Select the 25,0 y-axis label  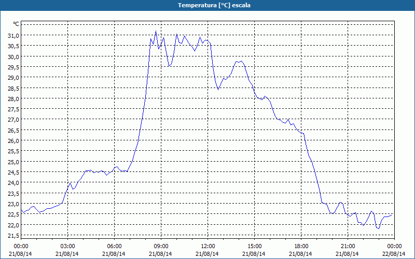(14, 162)
